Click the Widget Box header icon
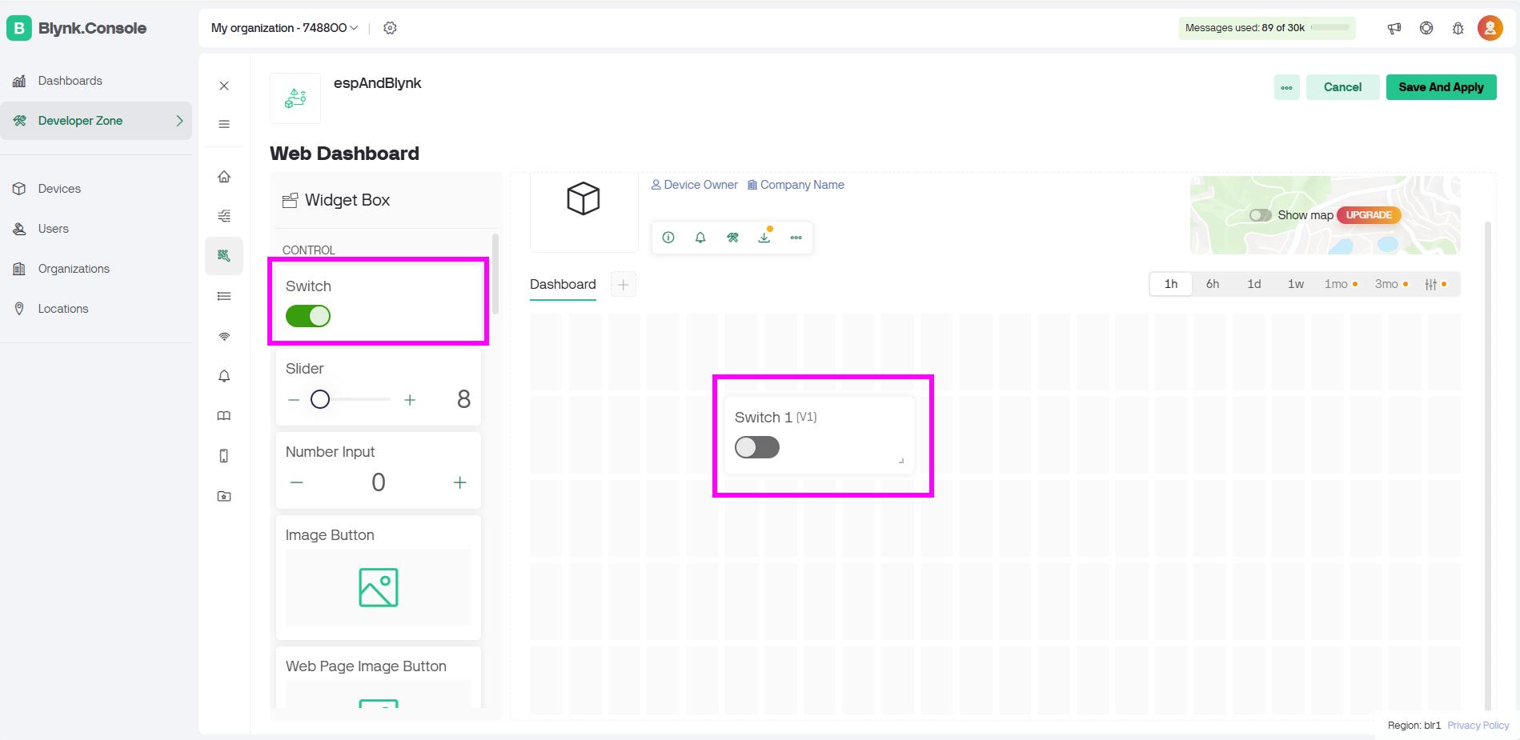This screenshot has width=1520, height=740. (x=290, y=200)
